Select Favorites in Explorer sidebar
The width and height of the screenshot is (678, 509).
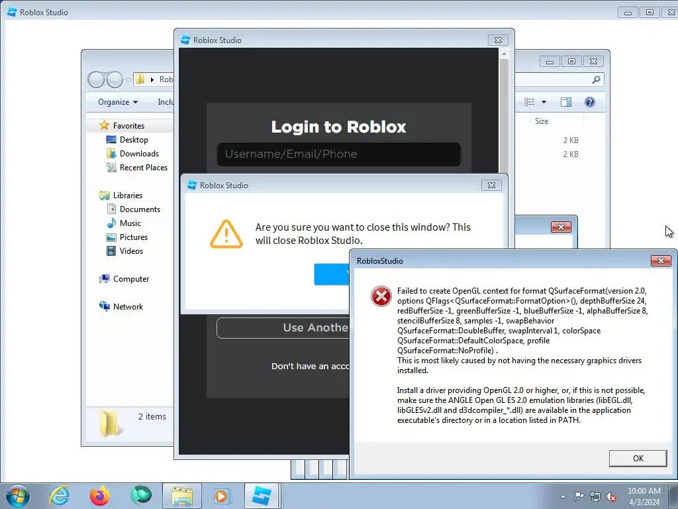(128, 125)
